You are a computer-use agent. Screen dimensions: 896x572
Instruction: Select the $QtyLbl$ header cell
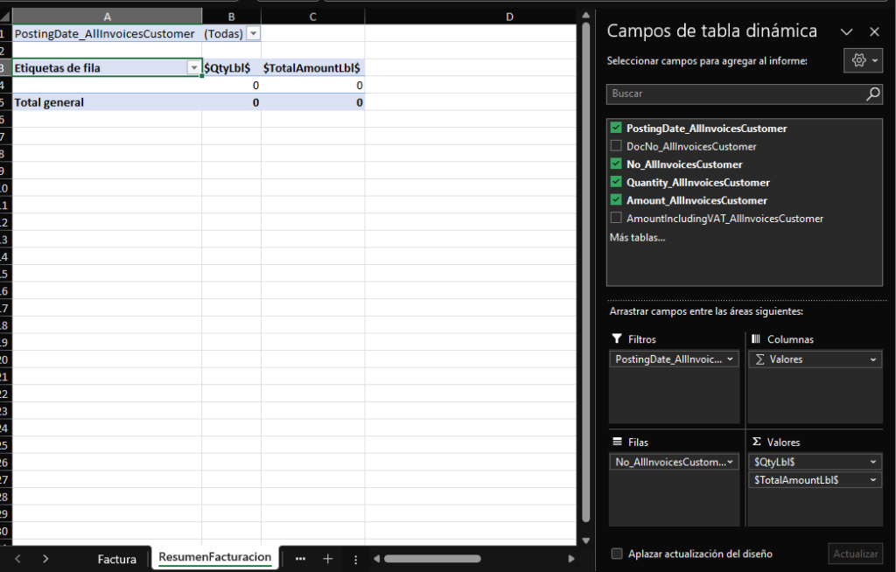point(231,68)
